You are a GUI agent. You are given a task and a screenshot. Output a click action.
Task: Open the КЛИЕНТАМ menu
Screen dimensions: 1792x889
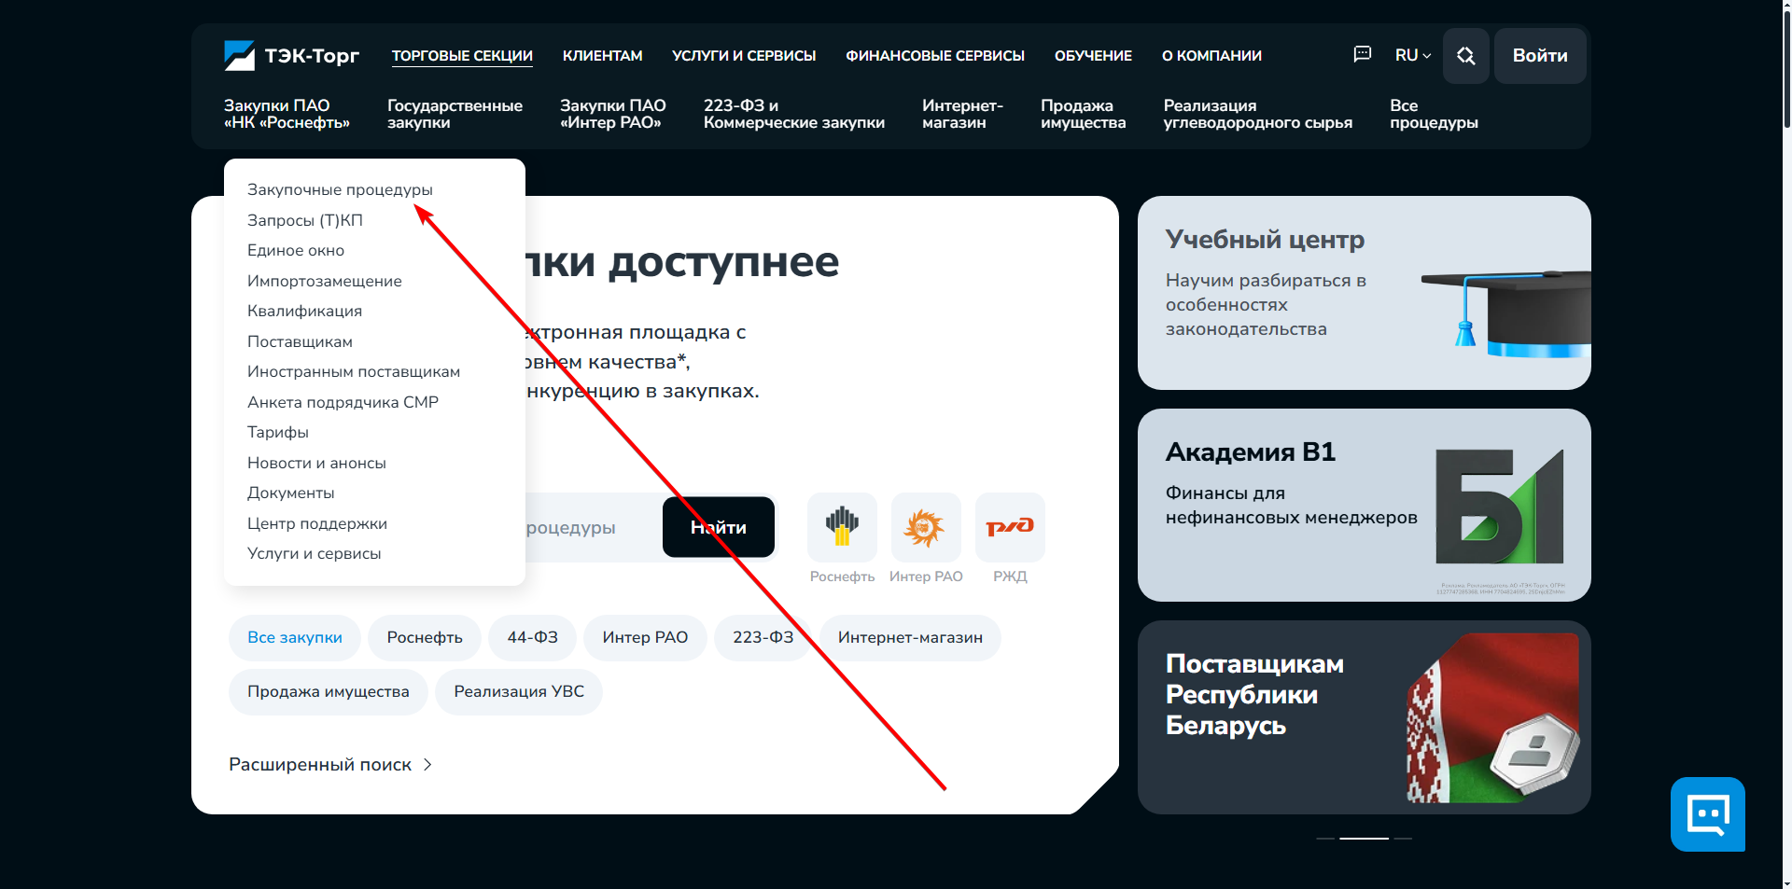pyautogui.click(x=603, y=56)
